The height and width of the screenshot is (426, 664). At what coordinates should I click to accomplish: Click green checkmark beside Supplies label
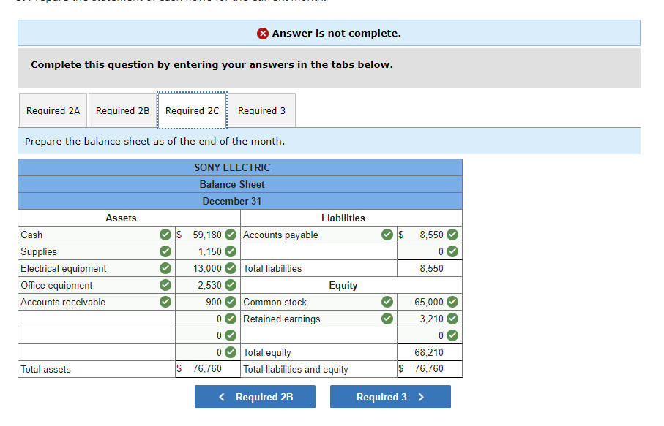[165, 251]
